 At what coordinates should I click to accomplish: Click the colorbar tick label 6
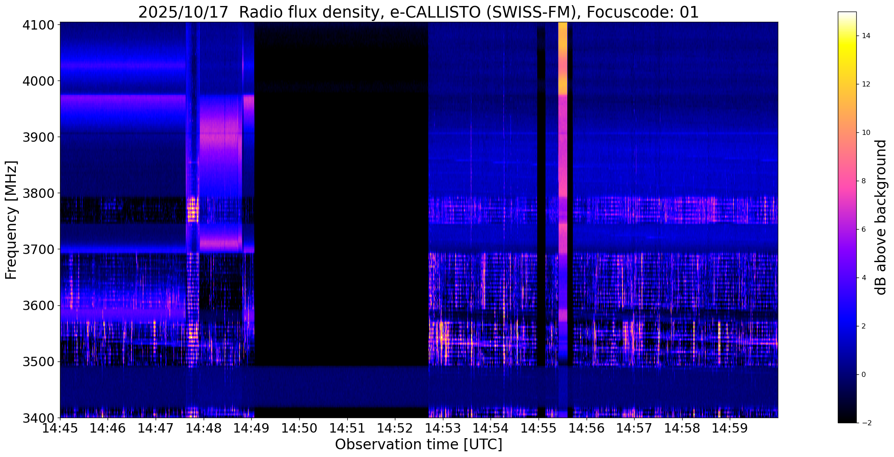(x=864, y=230)
